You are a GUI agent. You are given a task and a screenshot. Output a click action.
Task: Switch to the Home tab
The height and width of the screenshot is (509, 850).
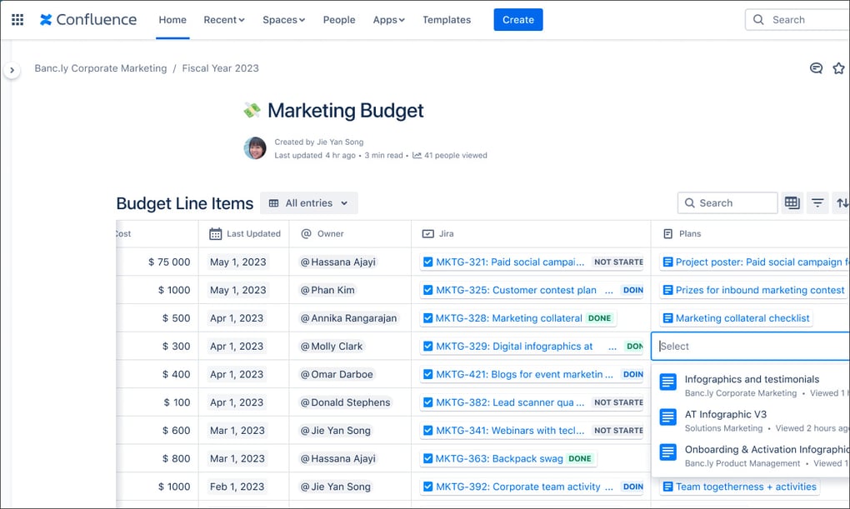(172, 19)
